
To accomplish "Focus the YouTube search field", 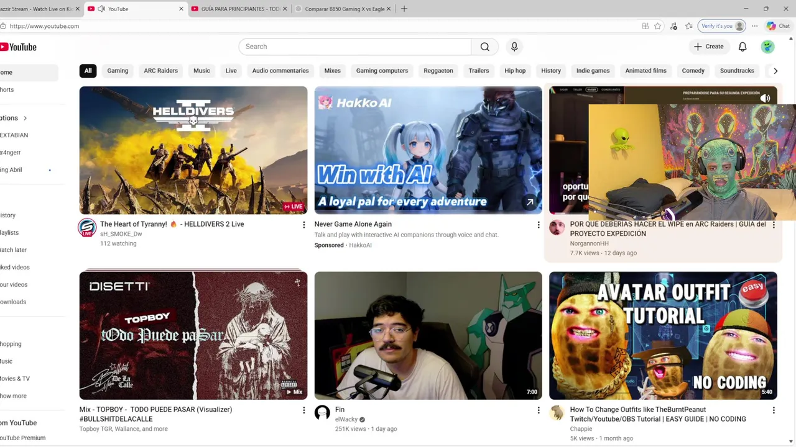I will click(354, 47).
